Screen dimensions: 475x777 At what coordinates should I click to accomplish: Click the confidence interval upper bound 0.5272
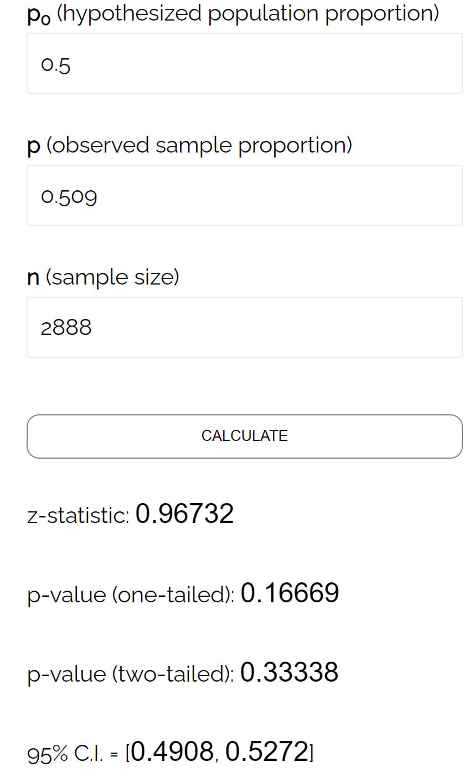[x=266, y=752]
